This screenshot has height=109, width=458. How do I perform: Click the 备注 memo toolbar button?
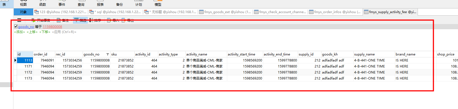coord(63,20)
